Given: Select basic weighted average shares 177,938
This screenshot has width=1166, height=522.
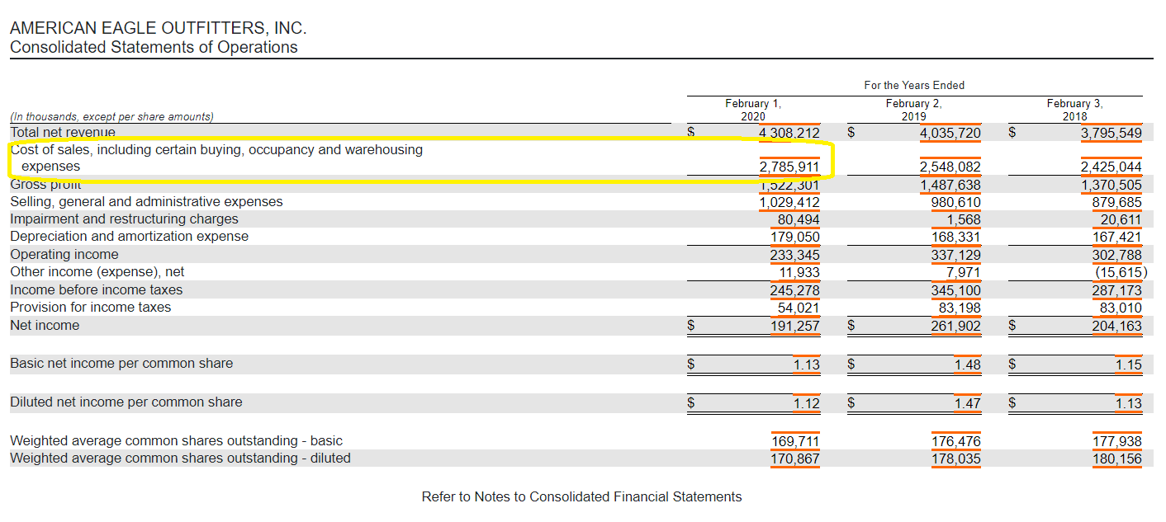Looking at the screenshot, I should 1116,441.
